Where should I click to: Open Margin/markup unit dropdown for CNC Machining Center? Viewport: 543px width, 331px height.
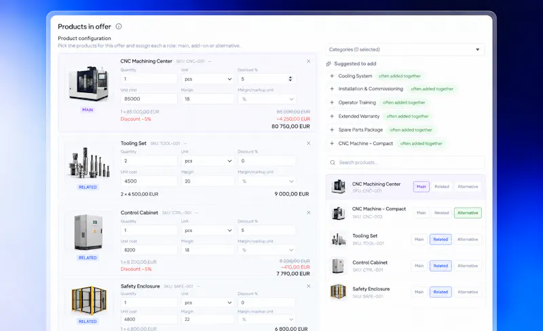267,99
